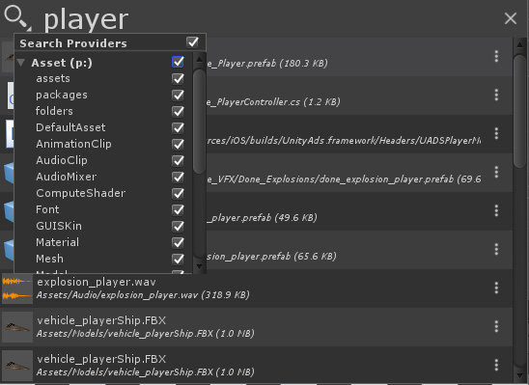This screenshot has width=529, height=385.
Task: Click the results list scroll-up arrow
Action: 520,44
